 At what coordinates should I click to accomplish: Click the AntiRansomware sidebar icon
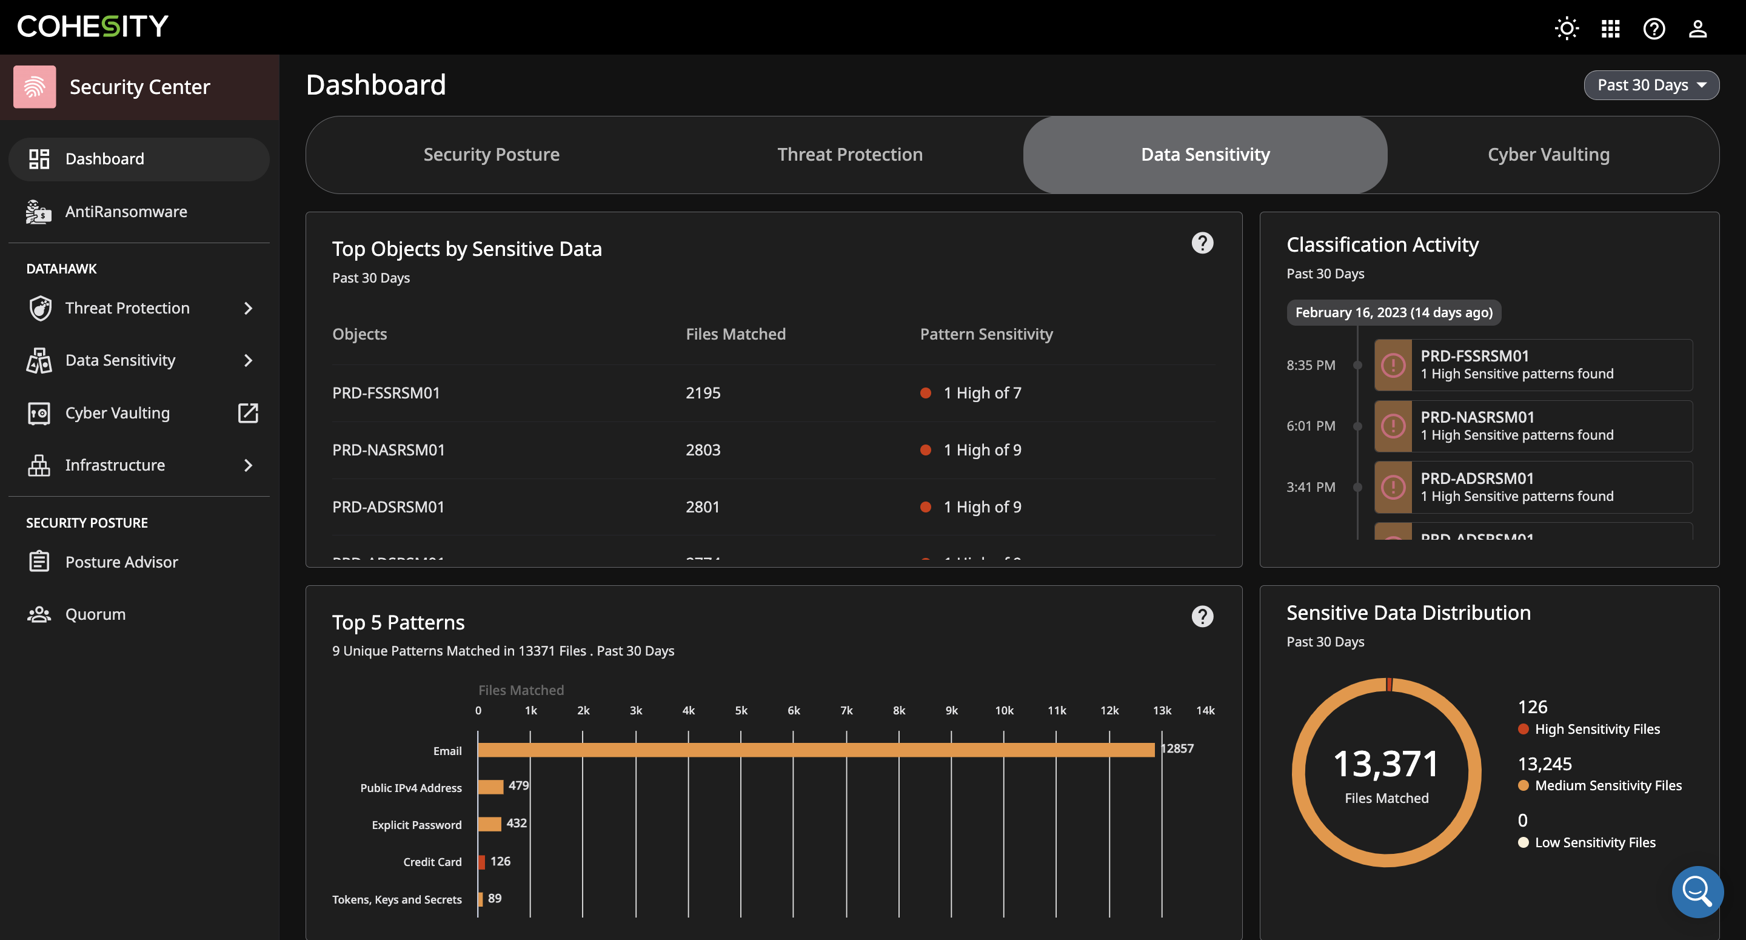39,212
